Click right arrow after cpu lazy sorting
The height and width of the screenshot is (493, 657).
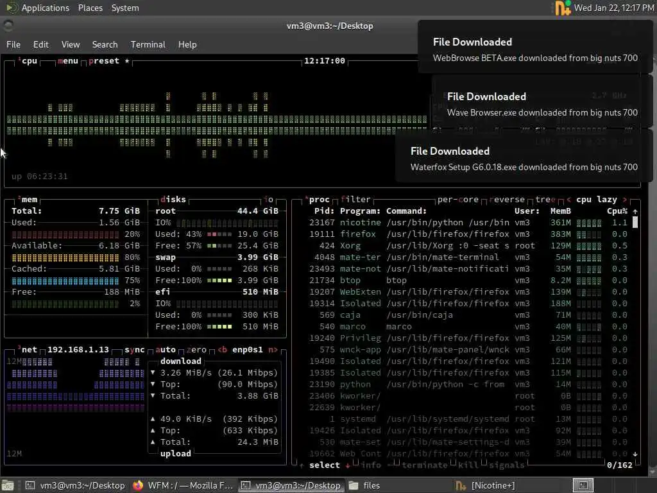(625, 200)
